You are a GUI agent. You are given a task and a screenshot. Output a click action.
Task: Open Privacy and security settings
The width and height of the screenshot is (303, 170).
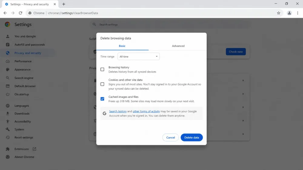point(28,53)
